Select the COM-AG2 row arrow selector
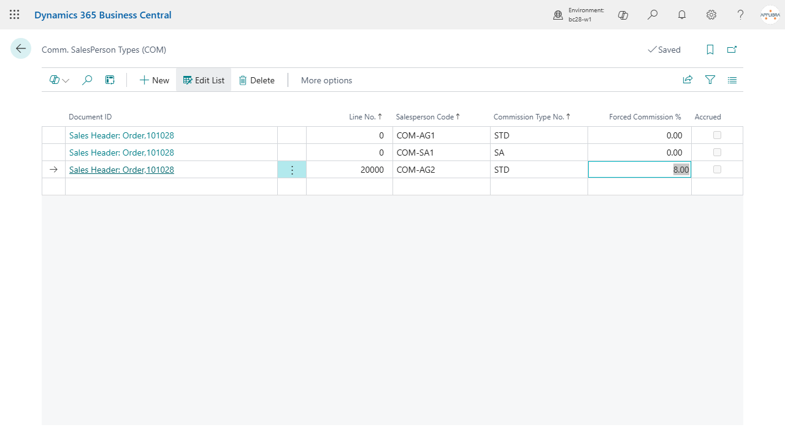Screen dimensions: 785x441 (53, 170)
